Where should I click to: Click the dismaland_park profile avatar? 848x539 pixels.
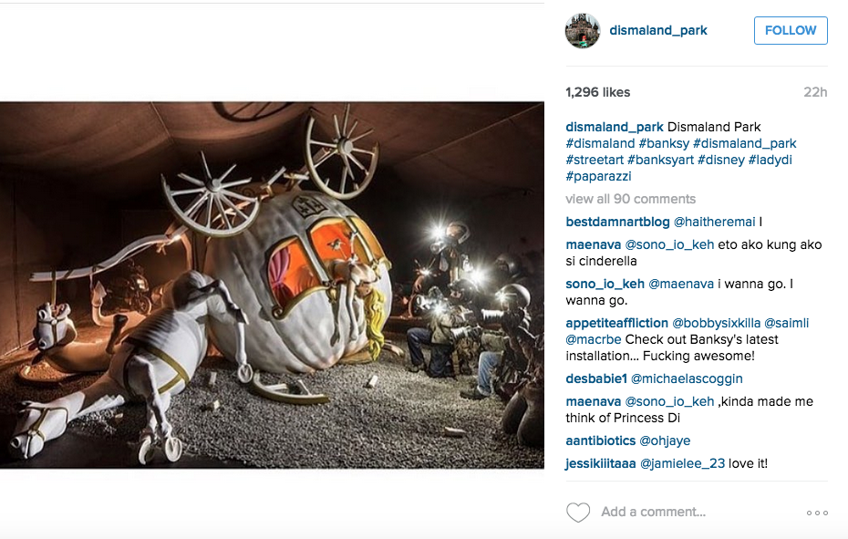point(583,30)
